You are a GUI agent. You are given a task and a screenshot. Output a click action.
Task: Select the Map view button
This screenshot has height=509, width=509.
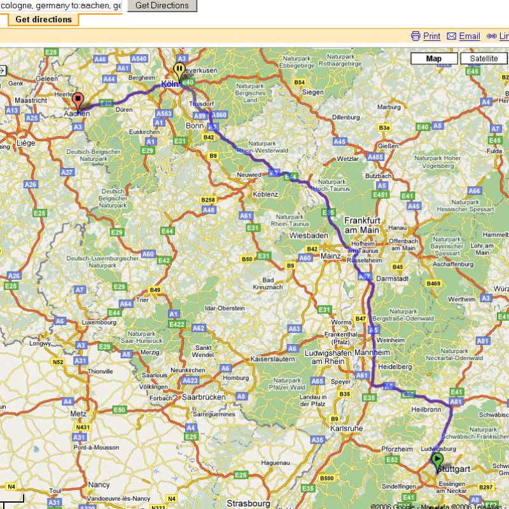434,59
